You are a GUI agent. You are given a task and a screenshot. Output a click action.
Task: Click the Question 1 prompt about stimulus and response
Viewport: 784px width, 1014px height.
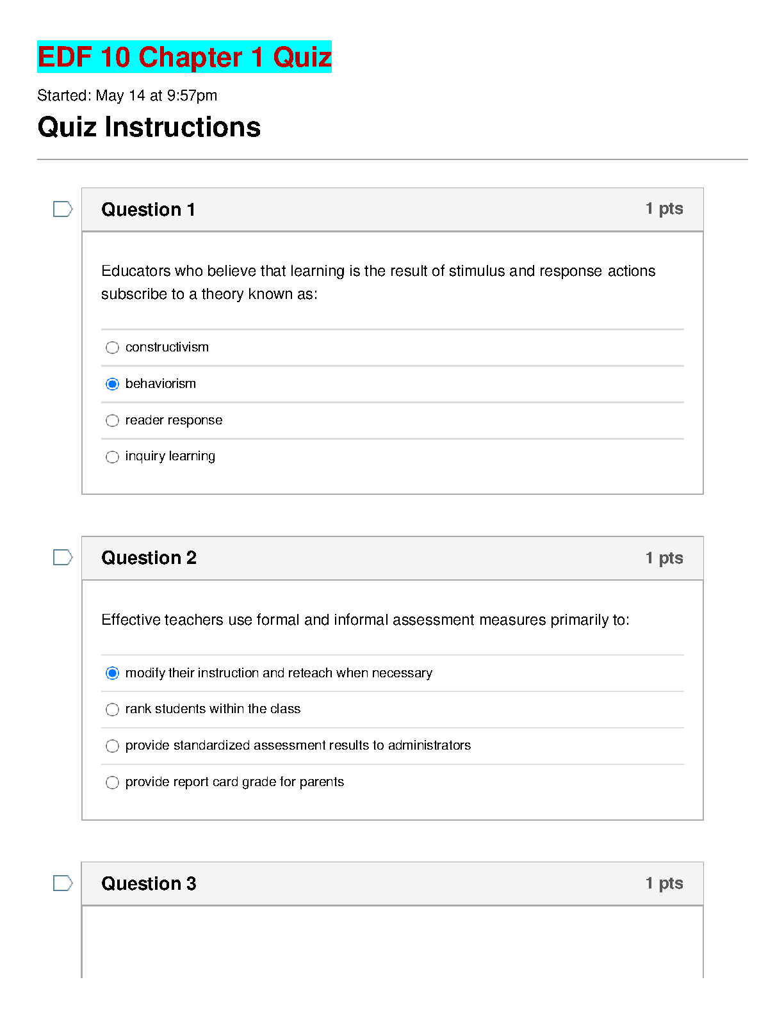click(378, 282)
